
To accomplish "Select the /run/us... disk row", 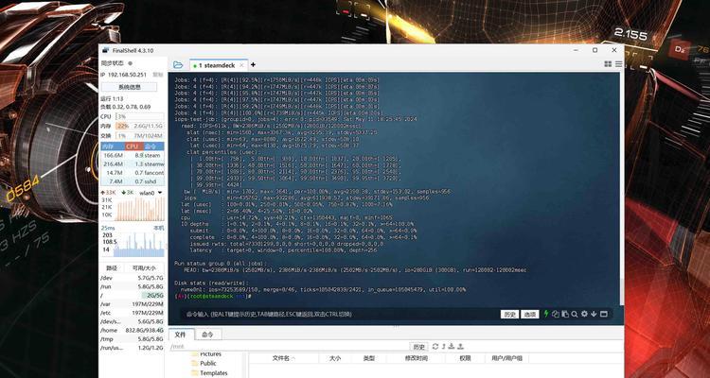I will [x=133, y=348].
